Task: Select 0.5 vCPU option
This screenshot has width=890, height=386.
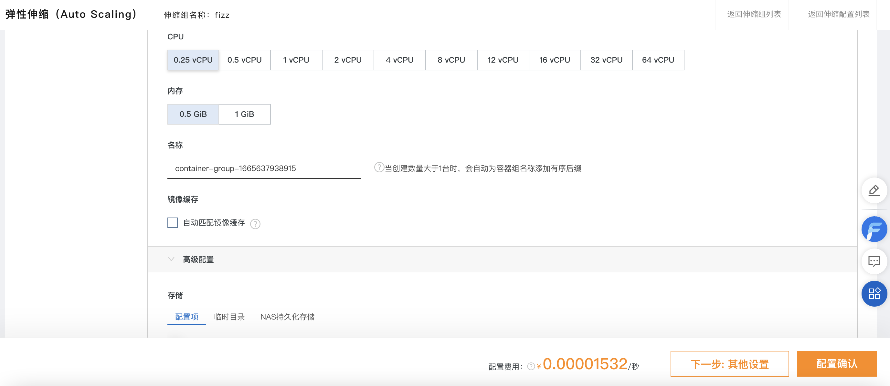Action: 245,60
